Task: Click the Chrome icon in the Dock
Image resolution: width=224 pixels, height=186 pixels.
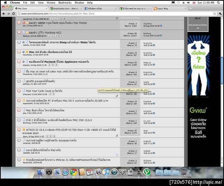Action: pos(74,172)
